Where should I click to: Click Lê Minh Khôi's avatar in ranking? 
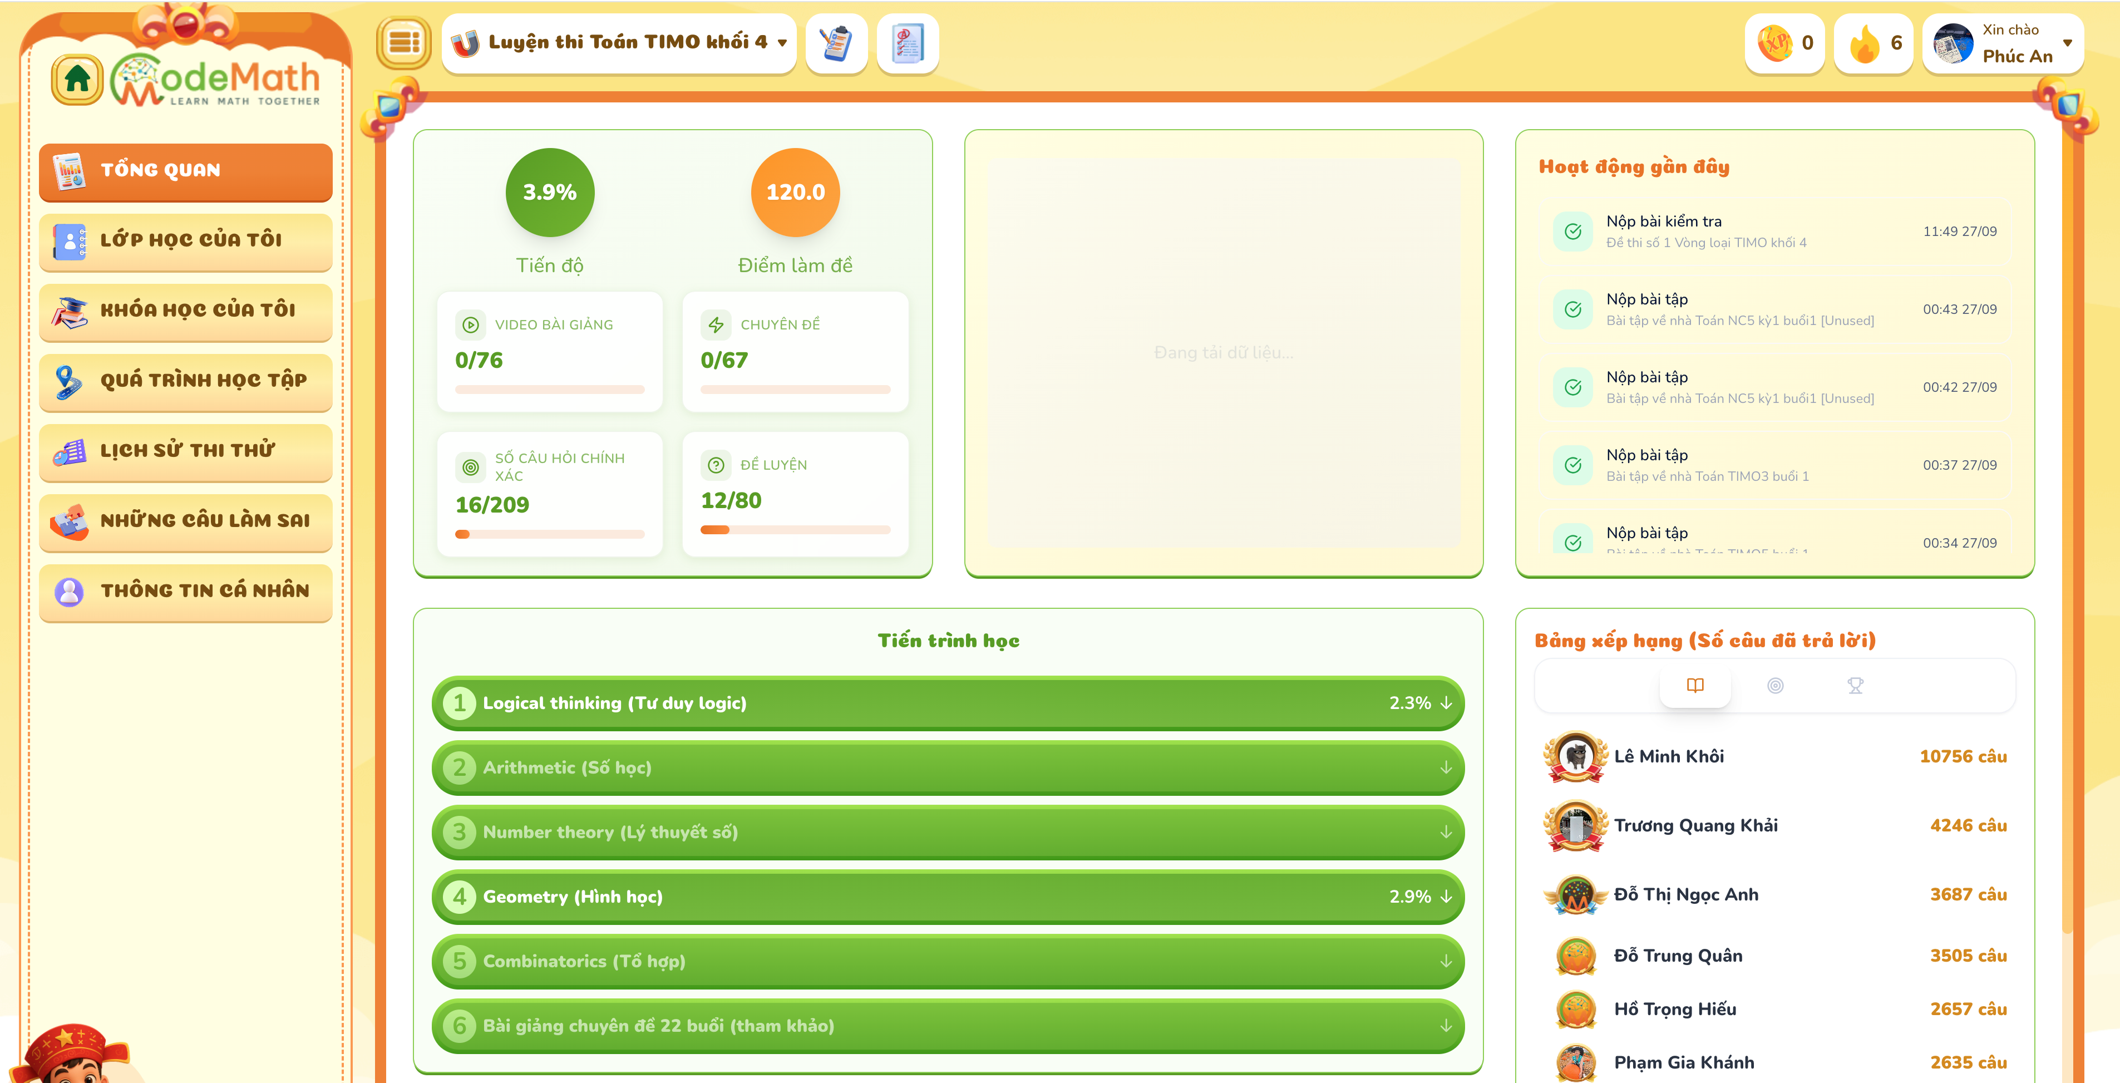pos(1575,756)
